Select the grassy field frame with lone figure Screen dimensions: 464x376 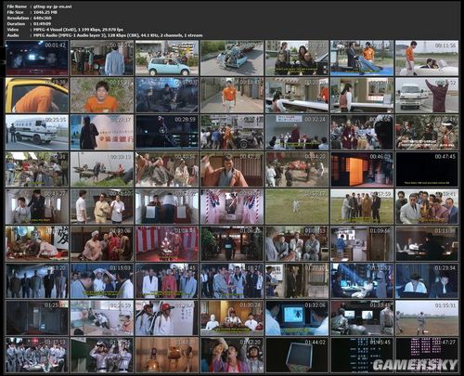297,206
